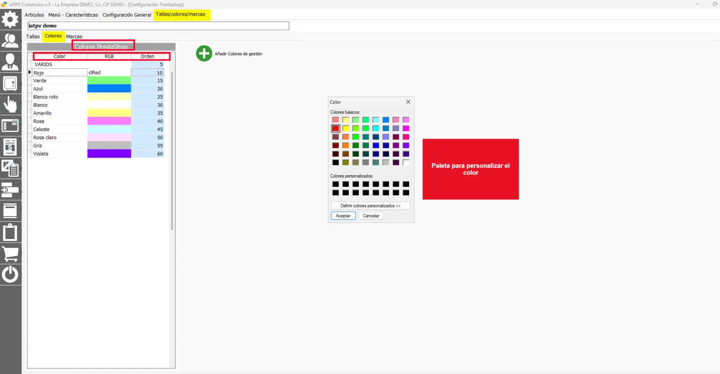Pick the red basic color swatch
Image resolution: width=720 pixels, height=374 pixels.
tap(336, 128)
